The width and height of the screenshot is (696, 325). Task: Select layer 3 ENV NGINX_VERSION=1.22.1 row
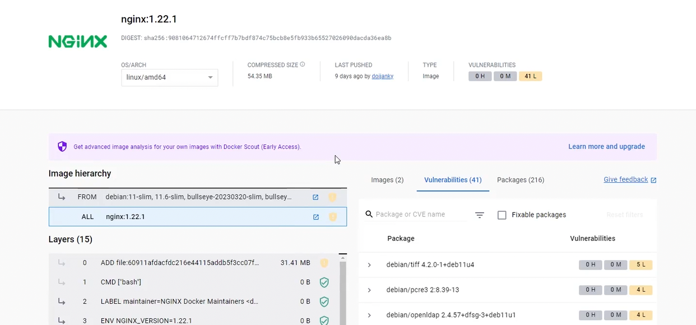tap(194, 321)
